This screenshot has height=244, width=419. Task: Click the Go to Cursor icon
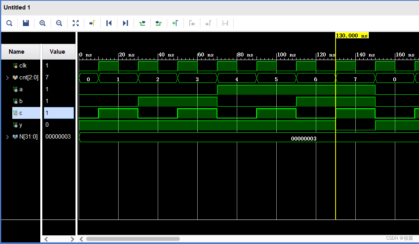tap(92, 23)
